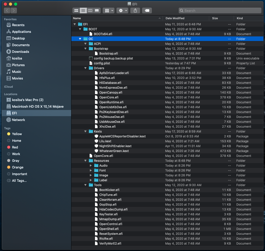This screenshot has height=251, width=265.
Task: Select EFI volume in sidebar
Action: (37, 113)
